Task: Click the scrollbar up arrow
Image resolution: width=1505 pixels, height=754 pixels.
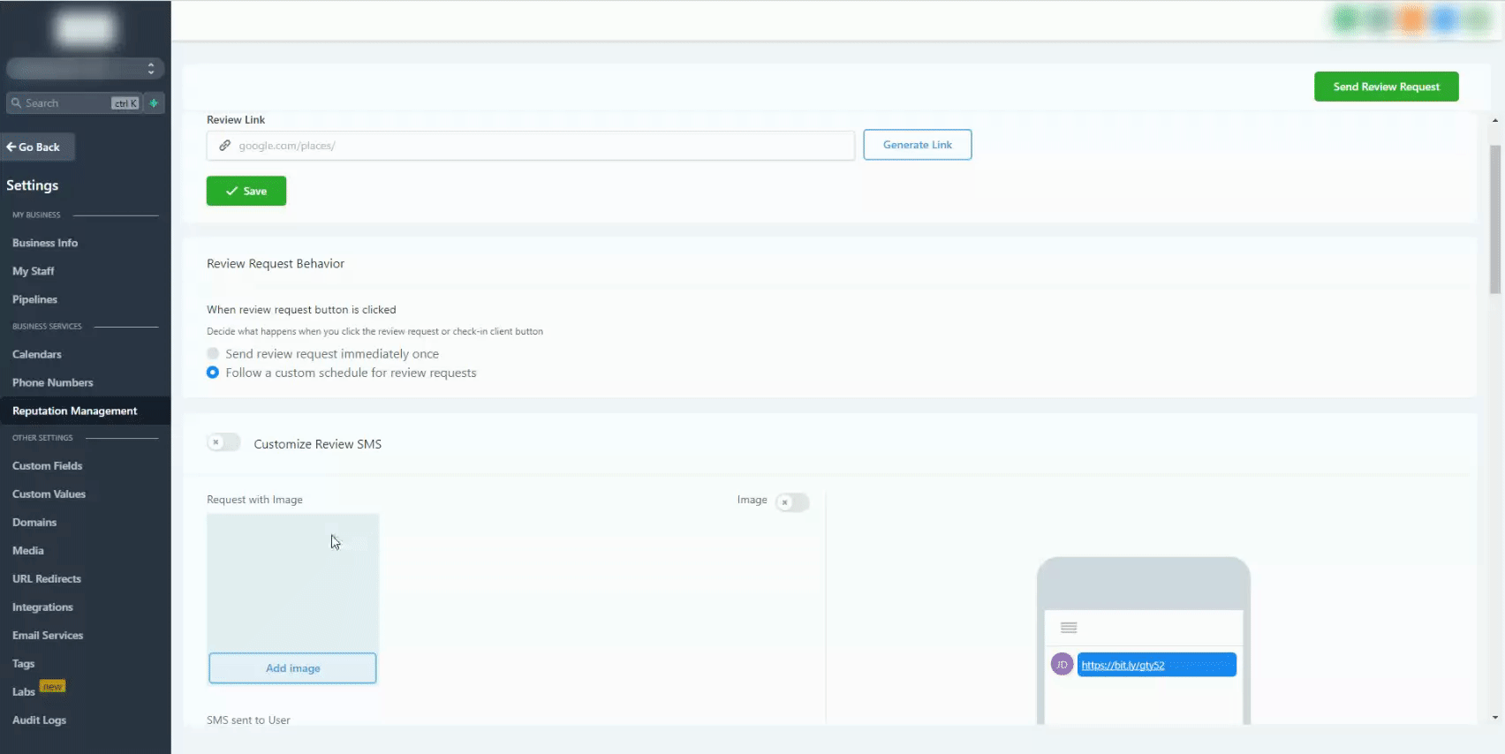Action: 1495,120
